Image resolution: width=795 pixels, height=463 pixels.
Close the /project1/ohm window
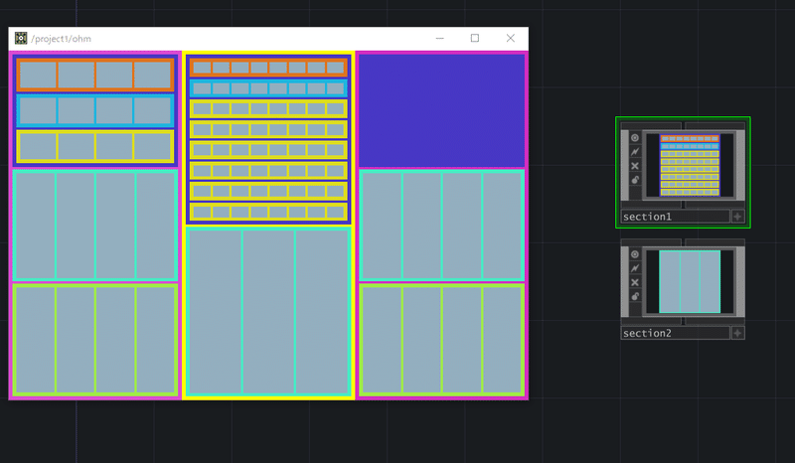[x=511, y=39]
